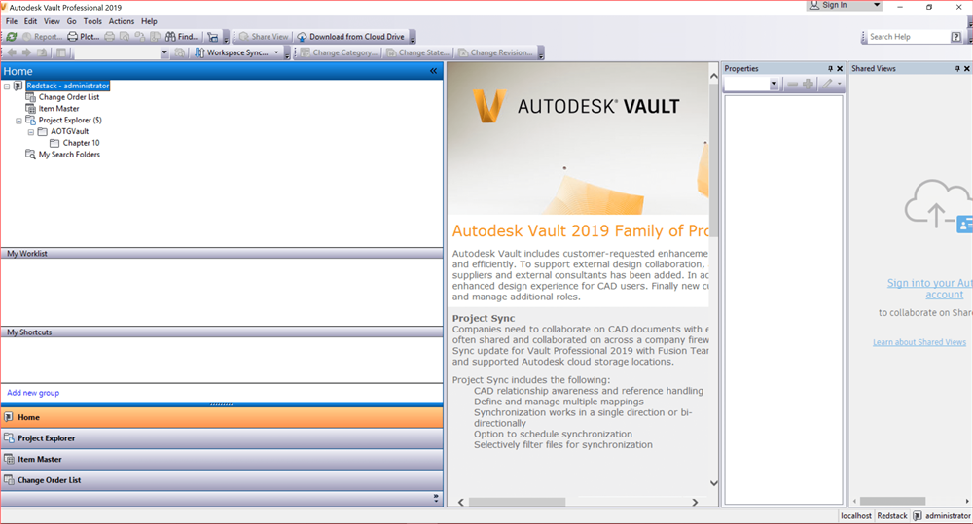
Task: Click the Forward navigation arrow
Action: click(x=26, y=52)
